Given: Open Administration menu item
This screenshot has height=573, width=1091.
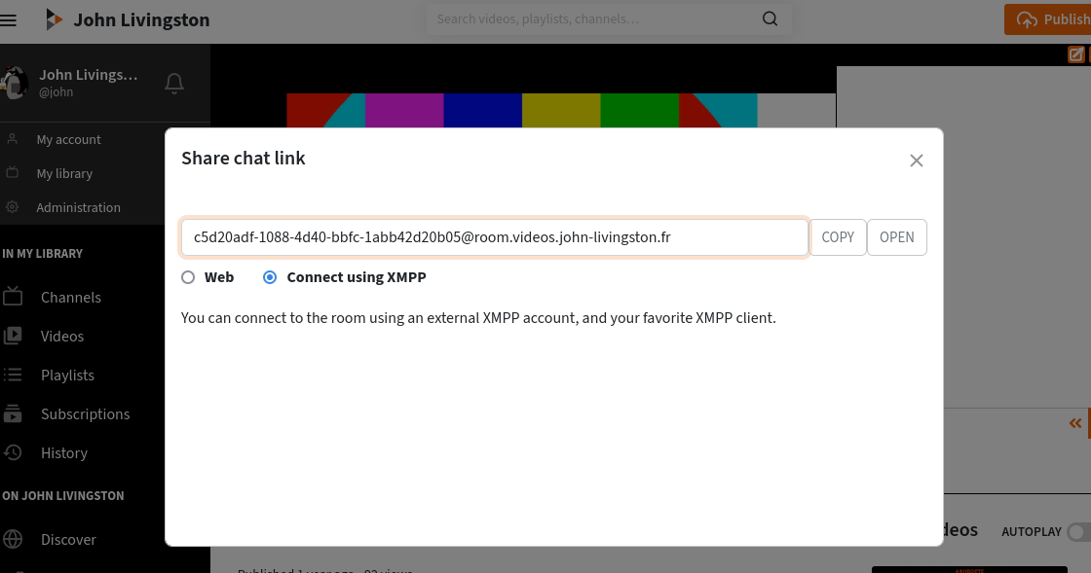Looking at the screenshot, I should (x=78, y=207).
